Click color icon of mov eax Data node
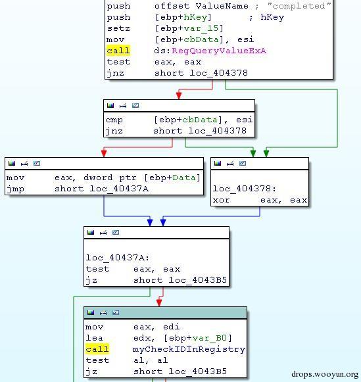Screen dimensions: 361x382 tap(12, 163)
